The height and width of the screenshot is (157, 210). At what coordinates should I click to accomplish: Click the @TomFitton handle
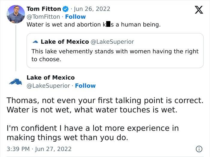43,17
